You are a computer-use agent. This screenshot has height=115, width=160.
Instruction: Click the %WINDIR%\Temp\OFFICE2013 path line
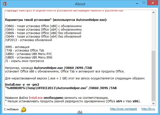[x=61, y=88]
